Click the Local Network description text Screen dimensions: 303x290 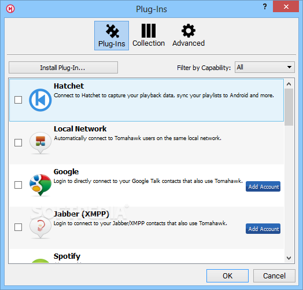(138, 138)
